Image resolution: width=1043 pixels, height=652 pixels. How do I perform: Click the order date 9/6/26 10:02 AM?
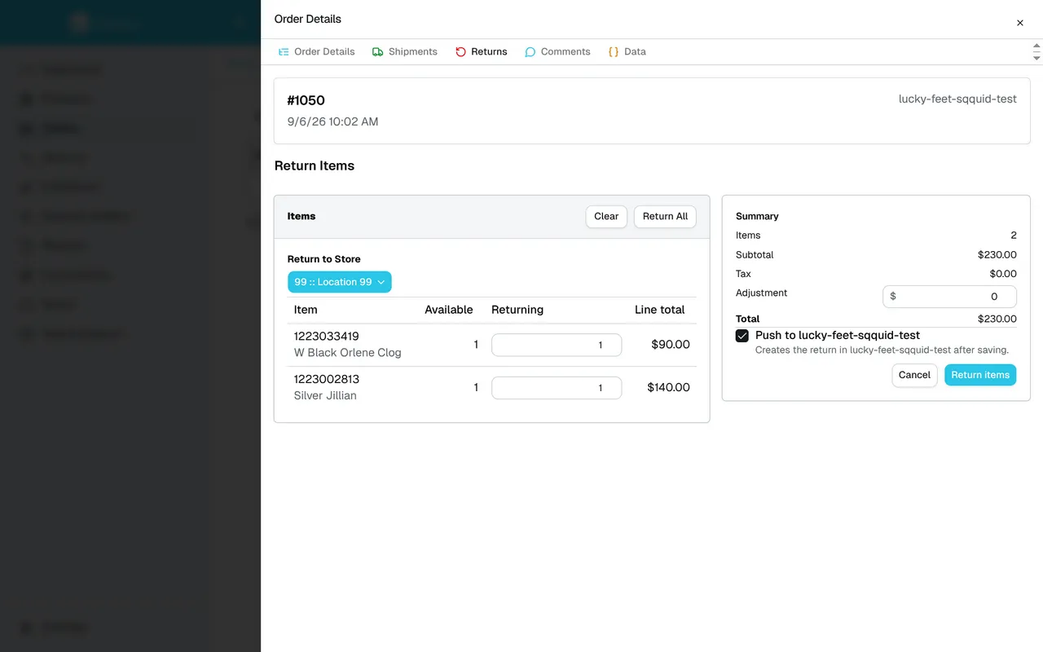(333, 121)
